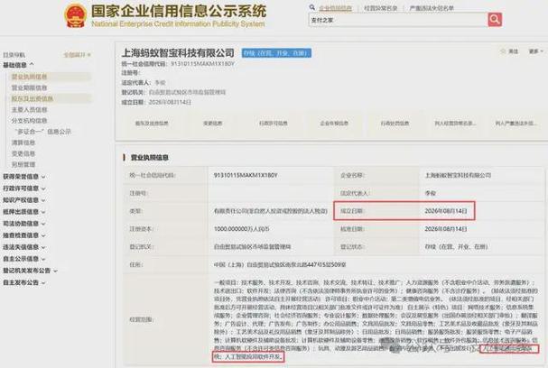Select 营业期限信息 in the sidebar tree
This screenshot has height=368, width=548.
pyautogui.click(x=30, y=87)
